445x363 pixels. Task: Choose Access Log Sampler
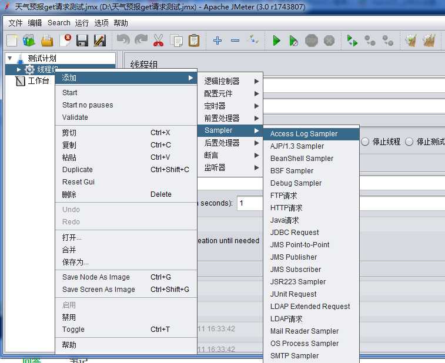[312, 133]
